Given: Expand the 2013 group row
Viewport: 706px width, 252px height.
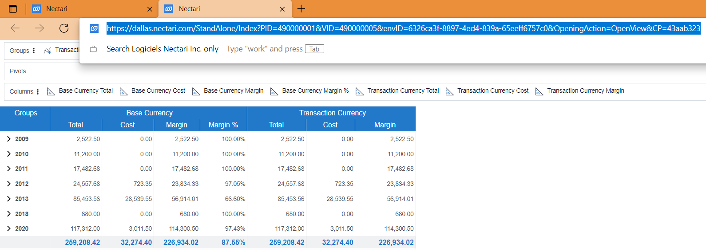Looking at the screenshot, I should [9, 199].
